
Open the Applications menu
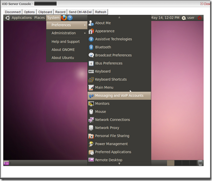click(22, 18)
